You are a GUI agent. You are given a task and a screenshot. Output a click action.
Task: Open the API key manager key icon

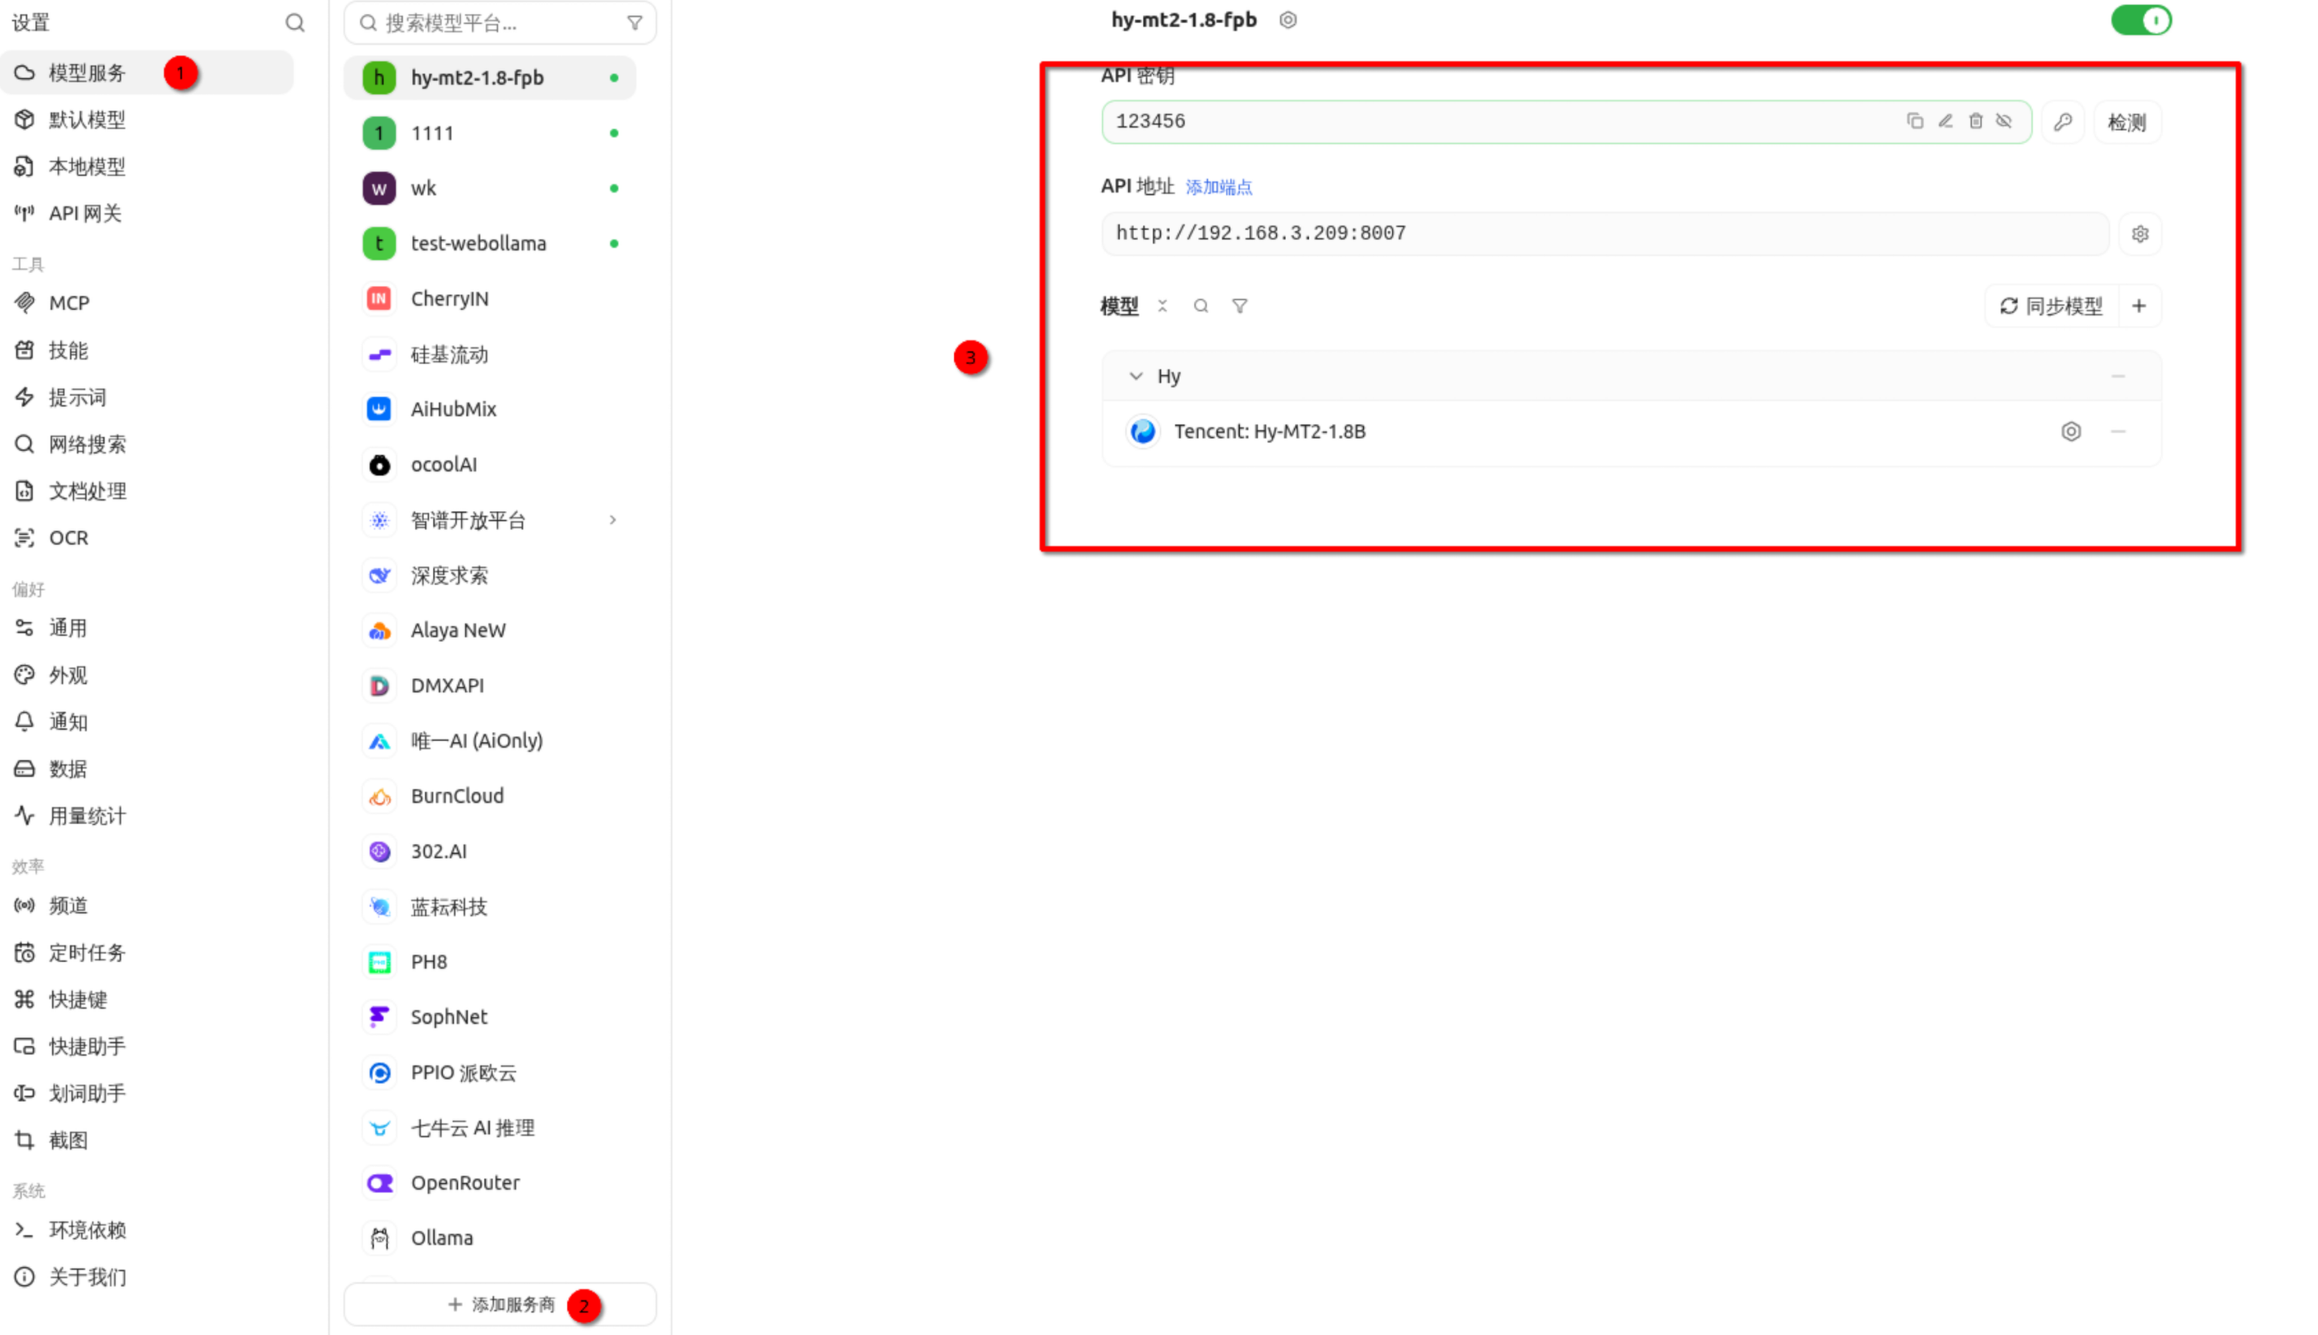coord(2063,122)
